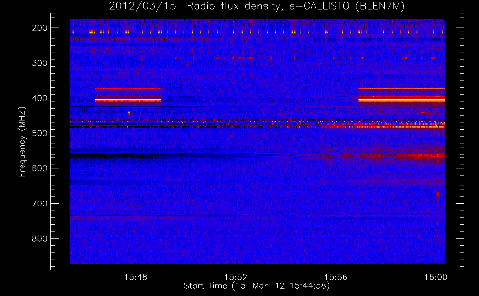Click the 15:56 time tick label
Image resolution: width=479 pixels, height=296 pixels.
point(336,277)
